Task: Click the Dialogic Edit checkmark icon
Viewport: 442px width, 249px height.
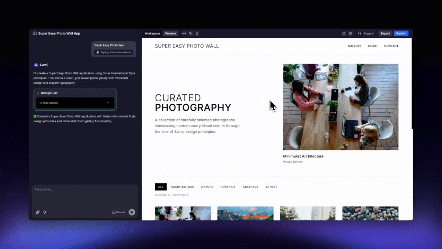Action: point(38,93)
